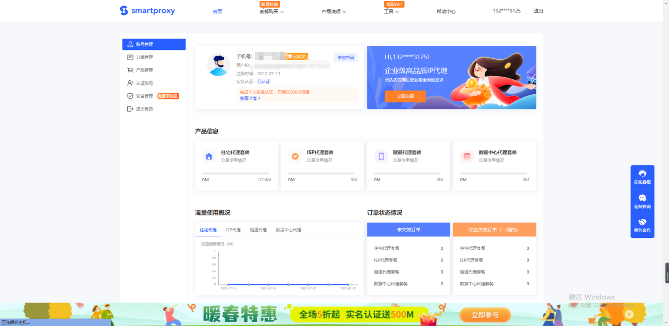This screenshot has height=326, width=669.
Task: Click the 免费领流量 tag in sidebar
Action: pyautogui.click(x=168, y=96)
